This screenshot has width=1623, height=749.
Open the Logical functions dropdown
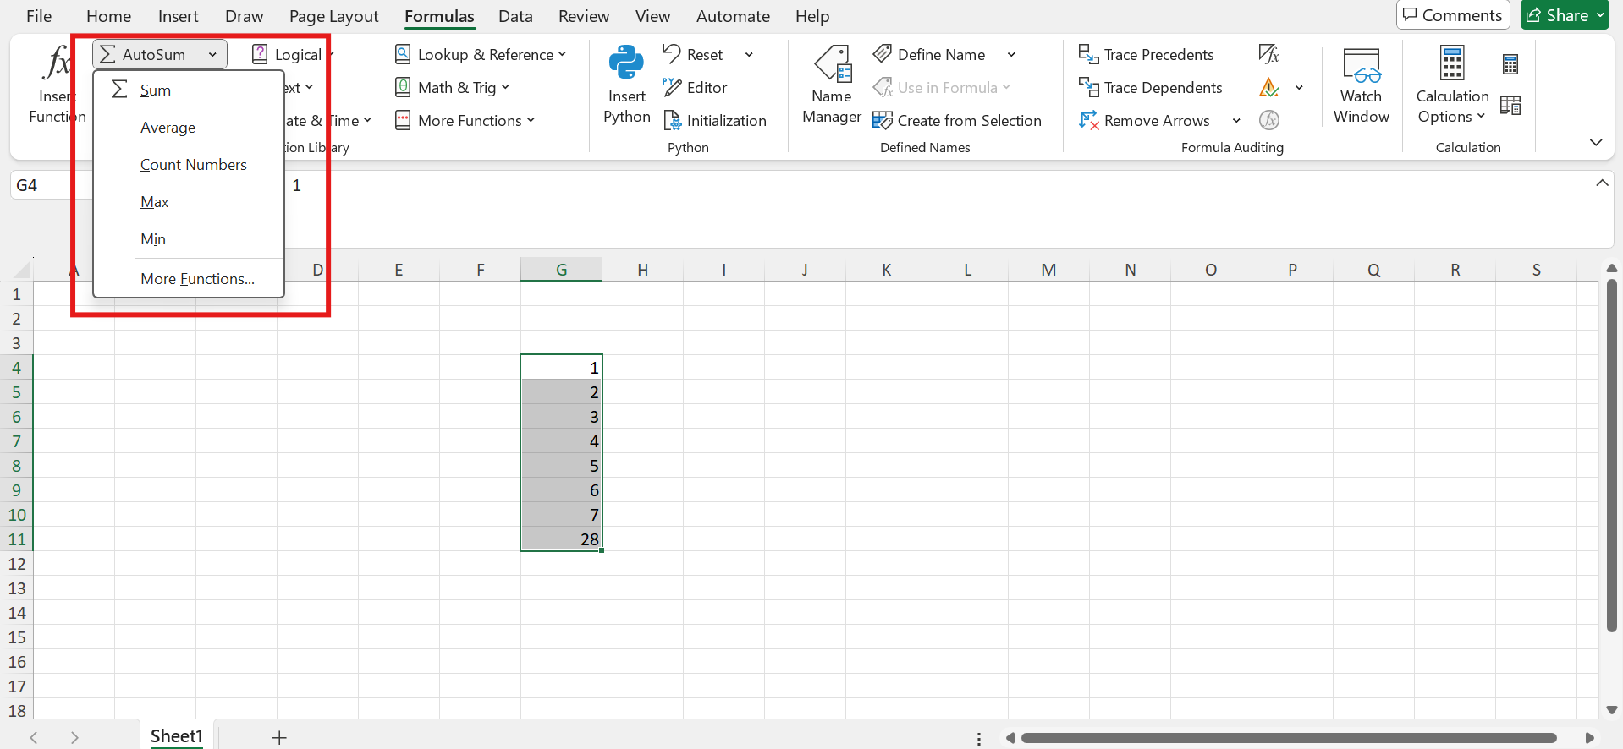pos(294,55)
